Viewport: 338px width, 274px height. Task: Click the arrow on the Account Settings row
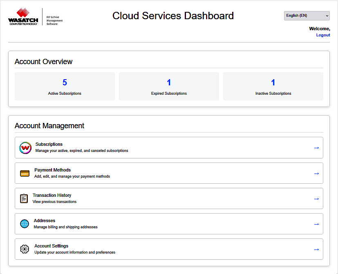point(316,249)
